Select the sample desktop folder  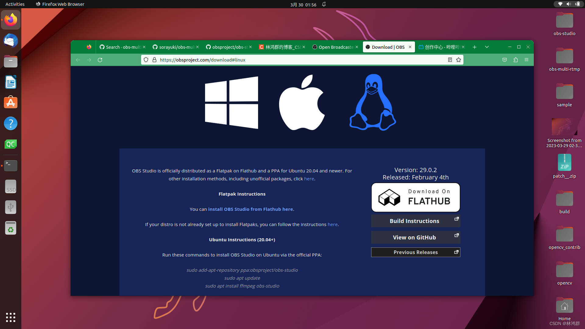pos(564,95)
